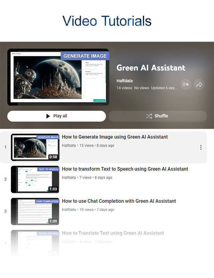Screen dimensions: 214x278
Task: Open 'How to Translate Text' video title
Action: [113, 233]
